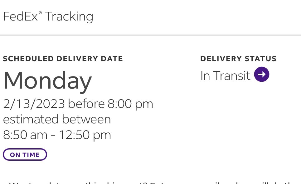
Task: Select the 12:50 pm end time
Action: [85, 135]
